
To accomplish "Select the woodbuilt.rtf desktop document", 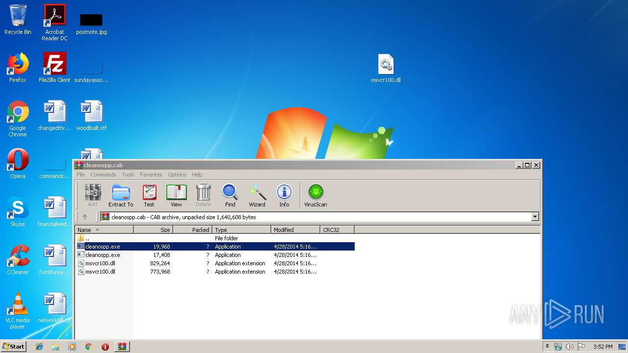I will [x=91, y=116].
